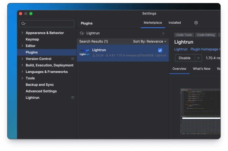Image resolution: width=228 pixels, height=151 pixels.
Task: Focus the plugin search field containing Lightrun
Action: click(123, 33)
